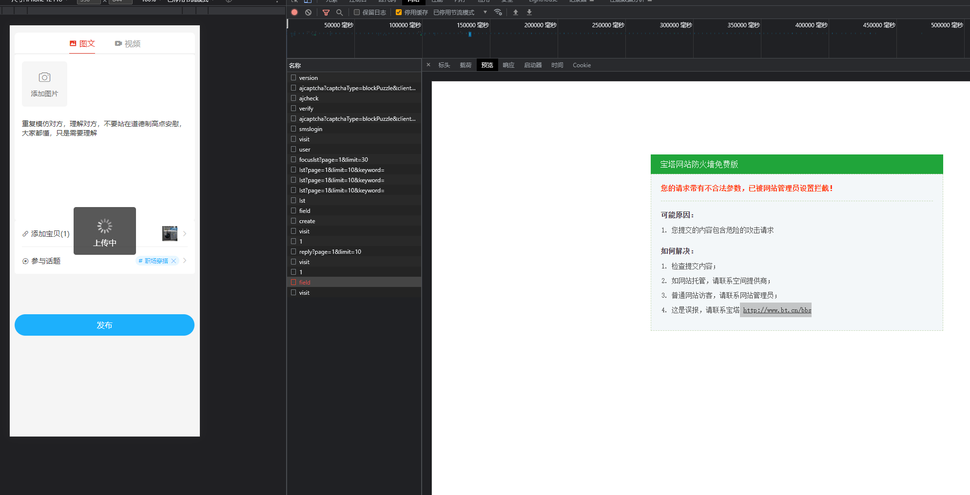Select the 预览 tab

pyautogui.click(x=487, y=65)
